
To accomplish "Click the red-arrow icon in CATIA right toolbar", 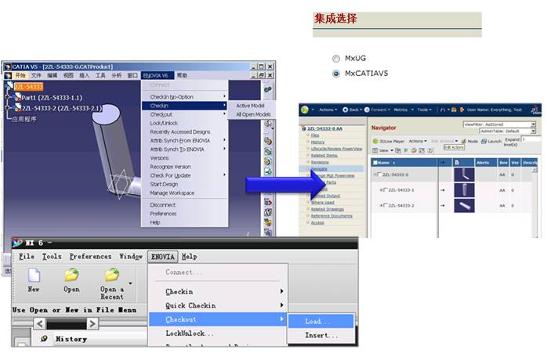I will click(267, 202).
